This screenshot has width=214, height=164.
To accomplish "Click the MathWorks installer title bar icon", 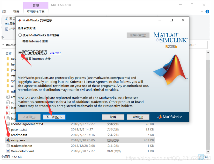I will coord(19,20).
